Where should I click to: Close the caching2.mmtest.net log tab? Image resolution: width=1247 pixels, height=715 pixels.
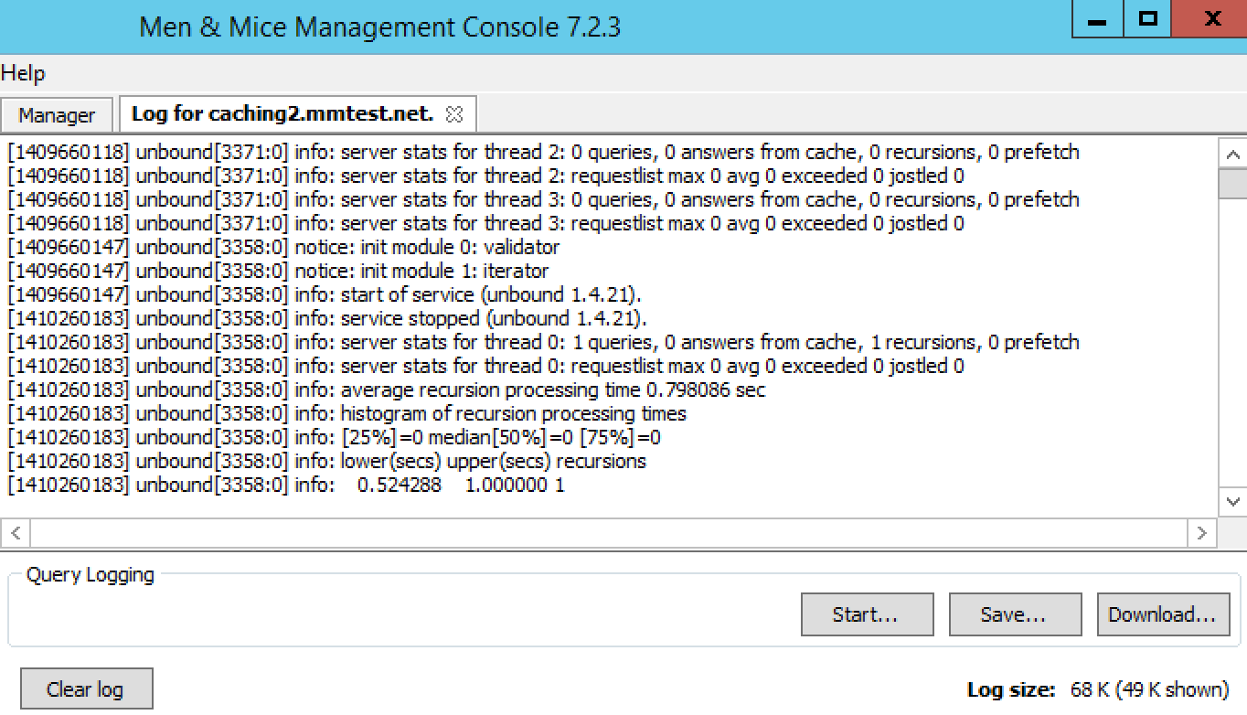tap(454, 114)
